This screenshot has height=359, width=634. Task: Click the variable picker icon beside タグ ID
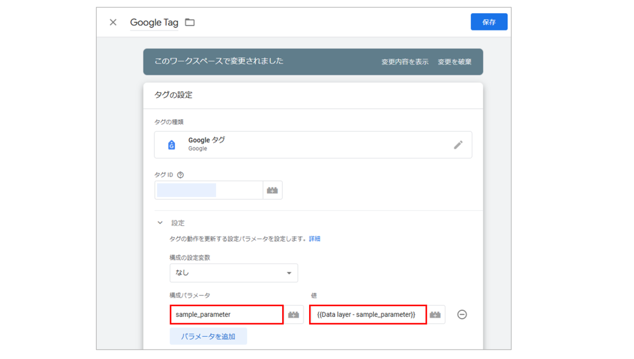coord(273,190)
